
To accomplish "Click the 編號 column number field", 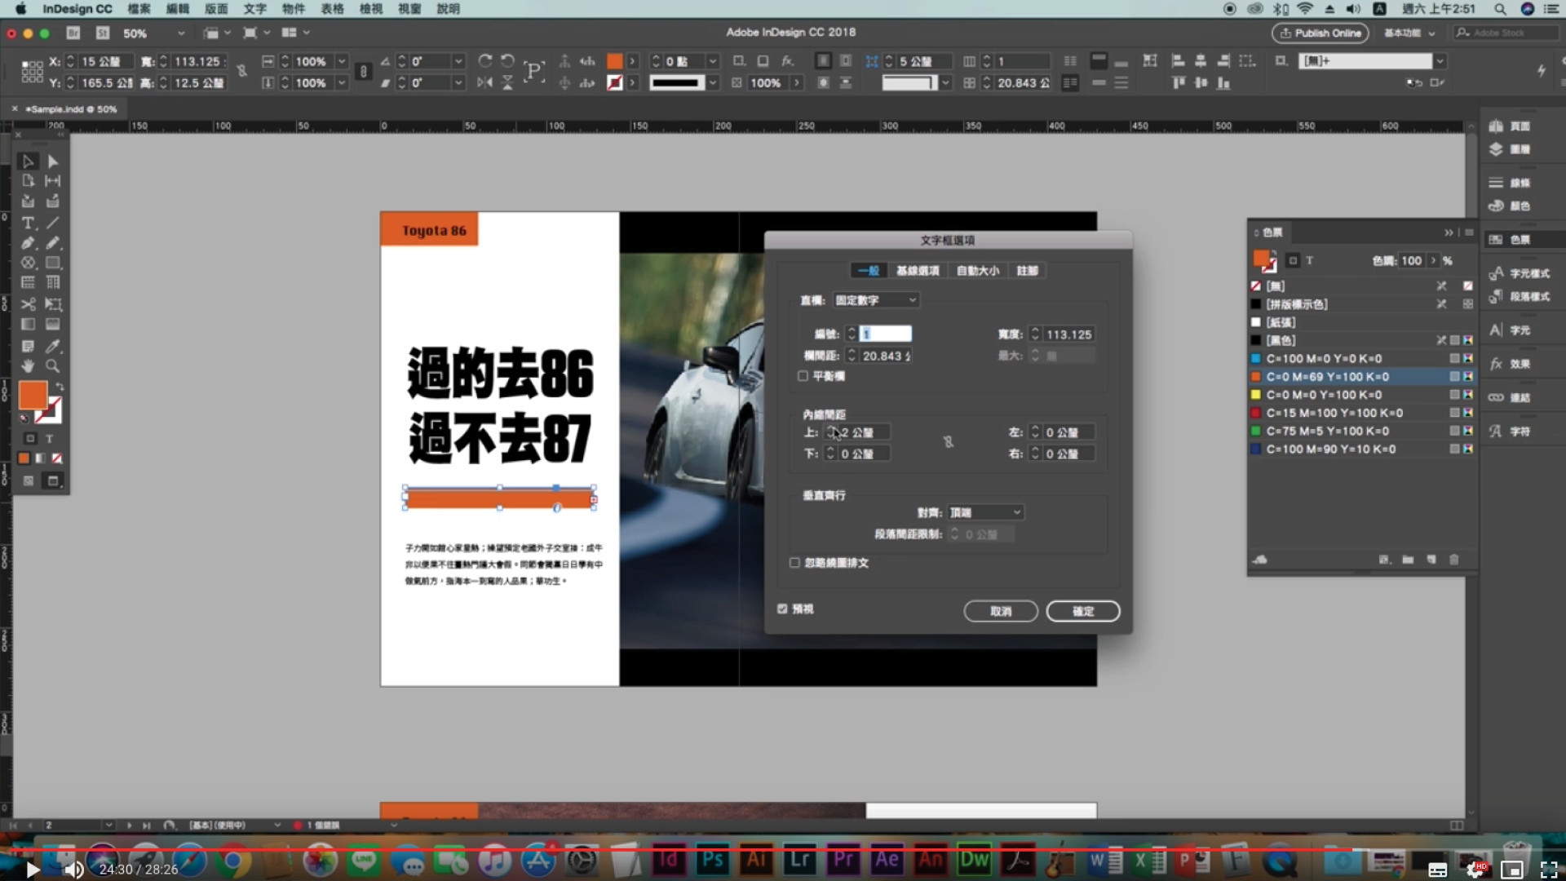I will [x=886, y=334].
